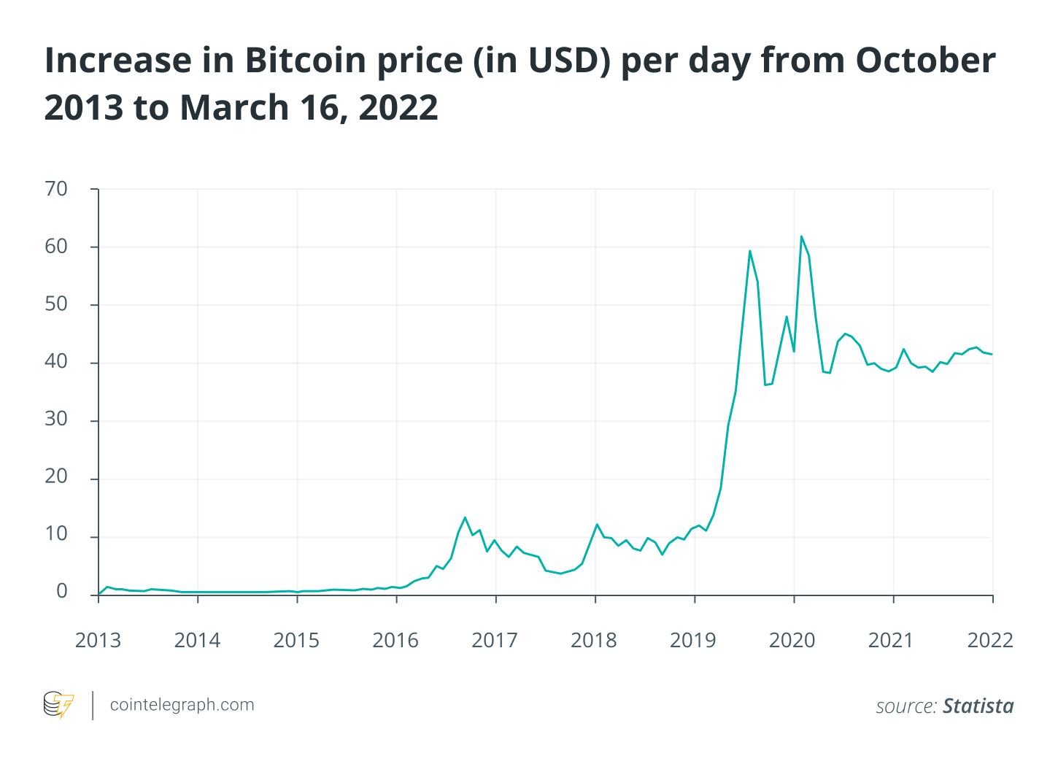Select the 40 y-axis value label
This screenshot has height=764, width=1058.
pos(56,362)
